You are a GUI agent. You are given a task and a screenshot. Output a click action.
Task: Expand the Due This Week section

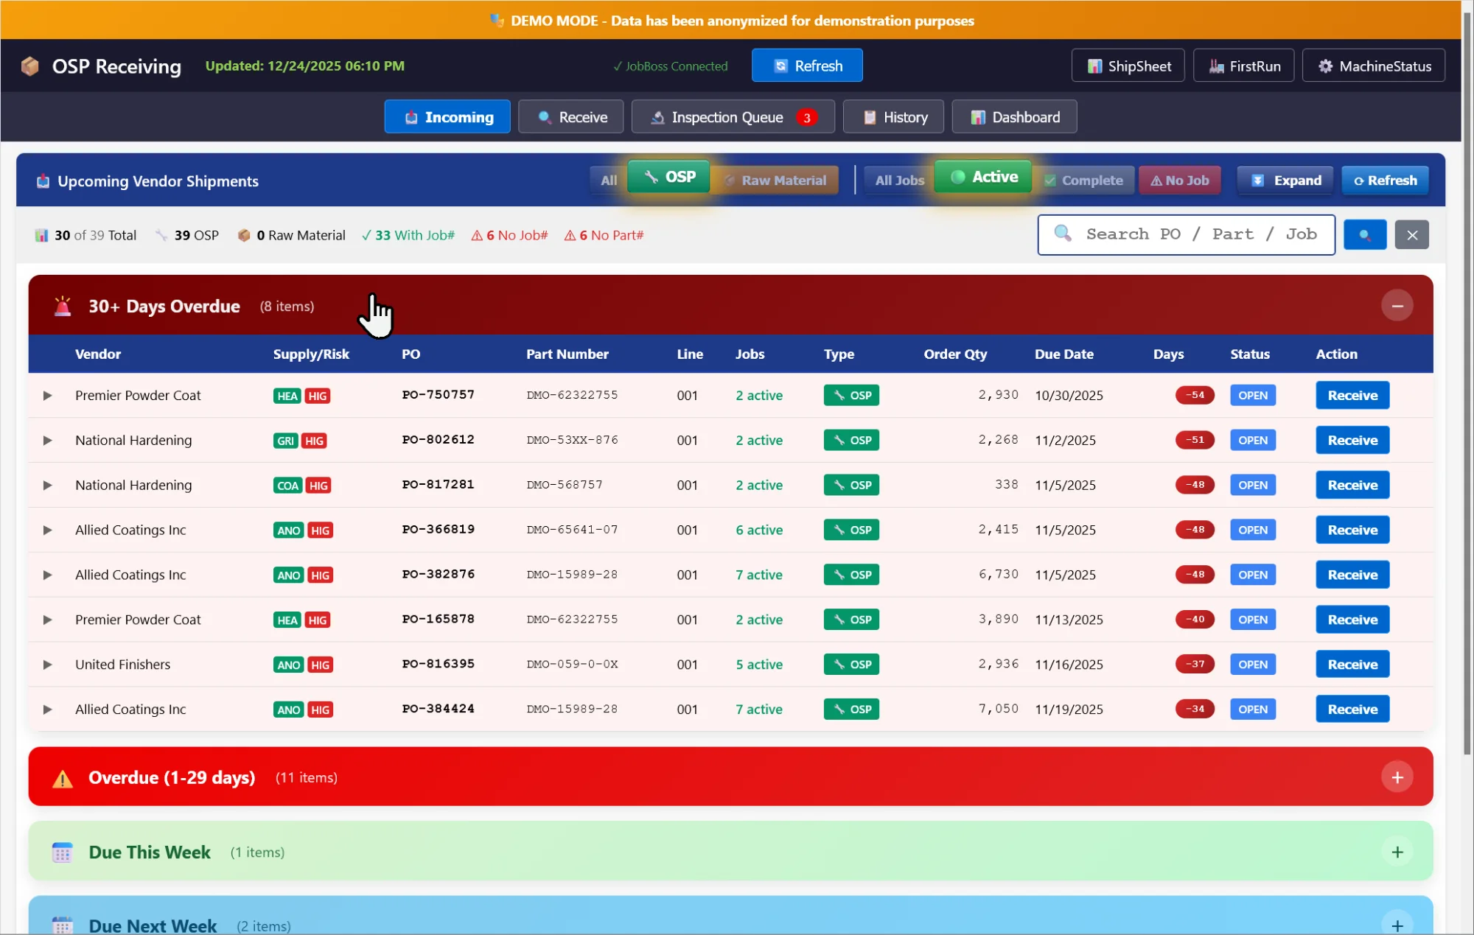click(x=1397, y=852)
